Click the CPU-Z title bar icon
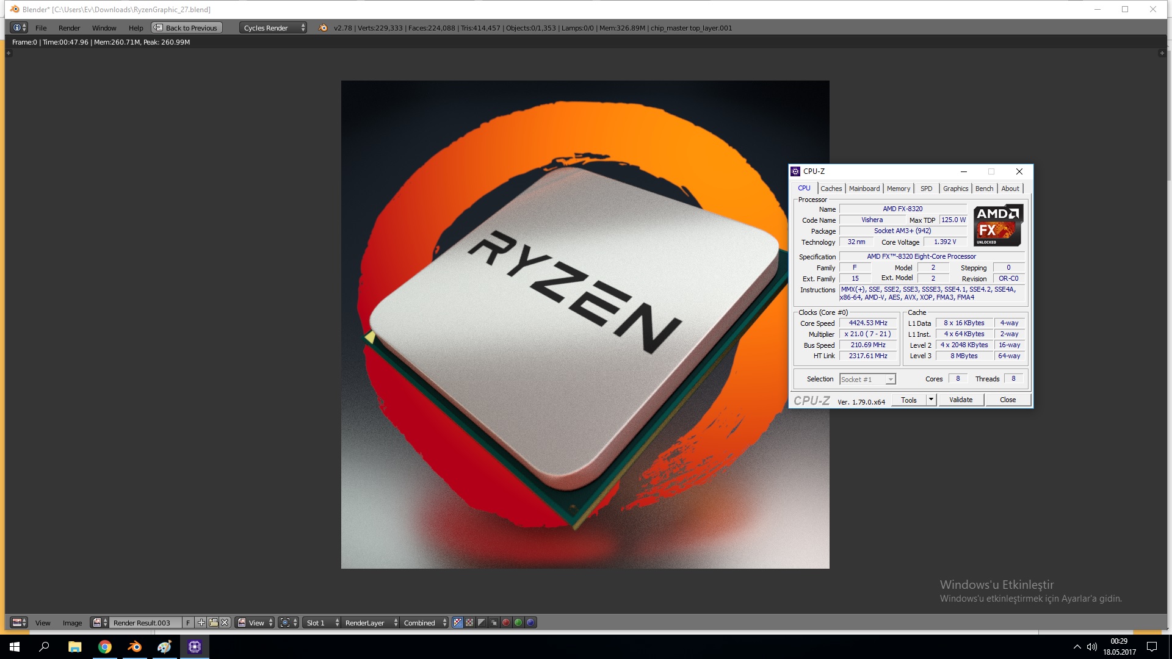The image size is (1172, 659). (x=795, y=171)
